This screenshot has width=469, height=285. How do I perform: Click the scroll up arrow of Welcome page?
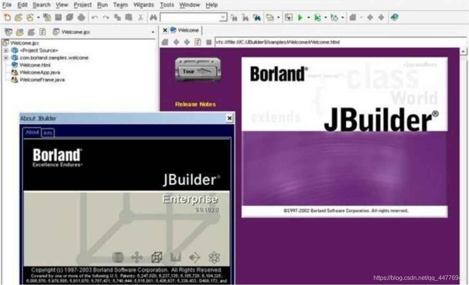(464, 51)
